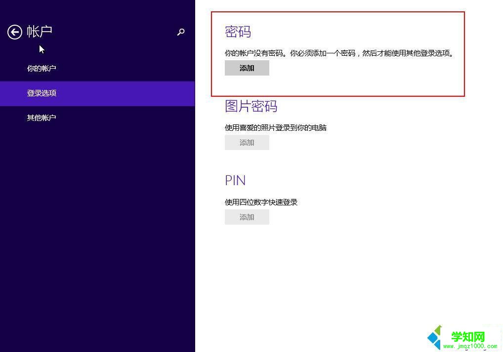503x352 pixels.
Task: Select 你的帐户 in the sidebar
Action: pyautogui.click(x=42, y=68)
